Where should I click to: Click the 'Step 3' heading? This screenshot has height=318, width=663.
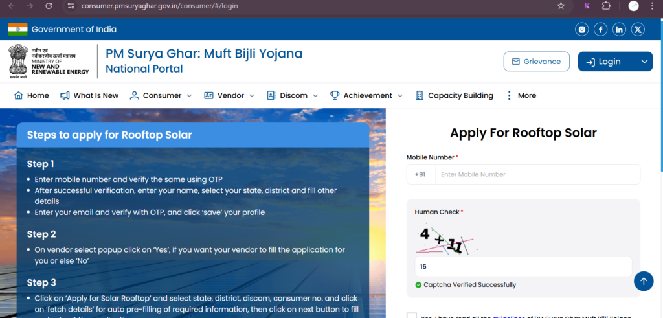point(41,282)
